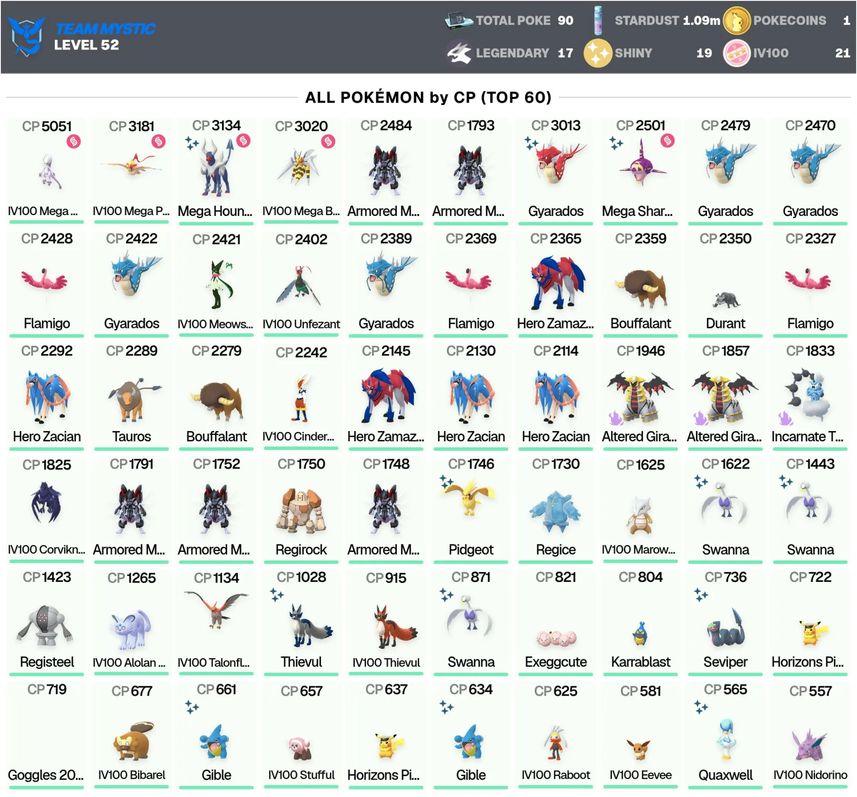Screen dimensions: 857x797
Task: Click the pink badge on the CP 5051 card
Action: (74, 142)
